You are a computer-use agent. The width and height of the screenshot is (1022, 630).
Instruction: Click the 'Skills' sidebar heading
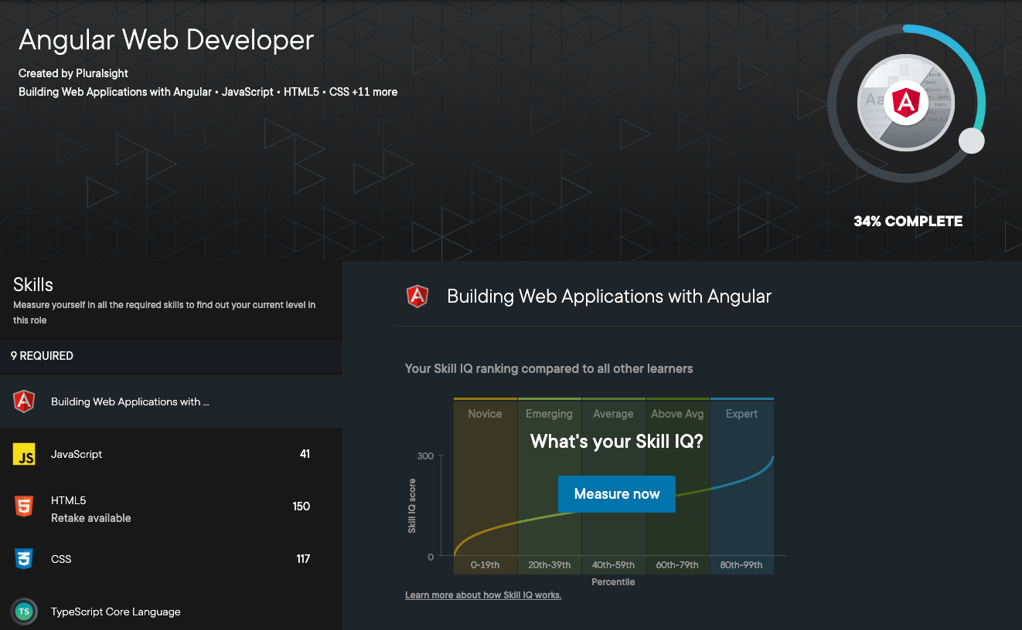[x=33, y=285]
